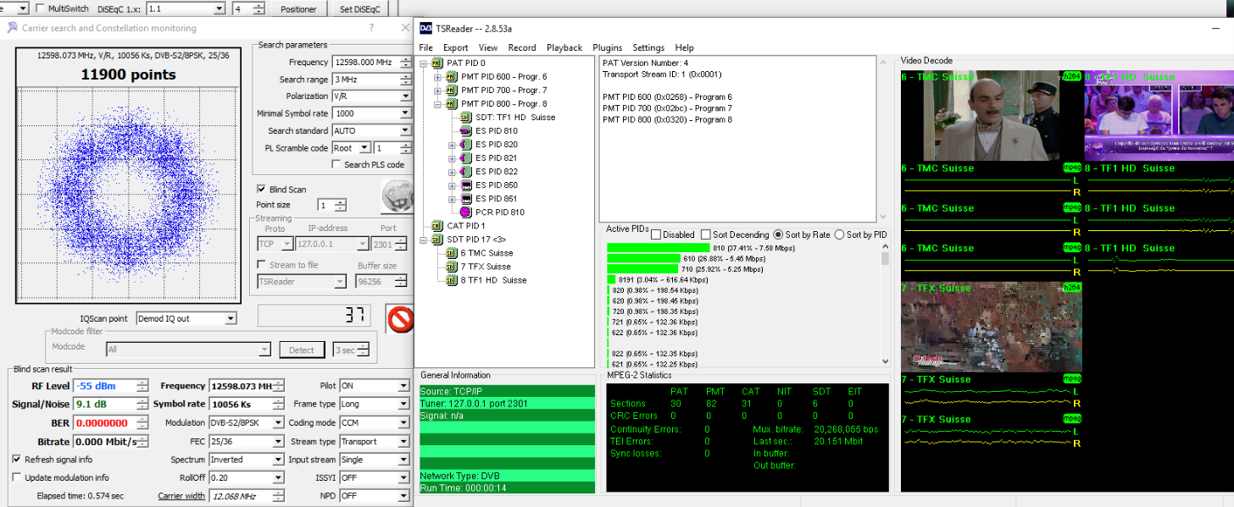Collapse the PMT PID 800 tree node
Image resolution: width=1234 pixels, height=507 pixels.
coord(438,104)
